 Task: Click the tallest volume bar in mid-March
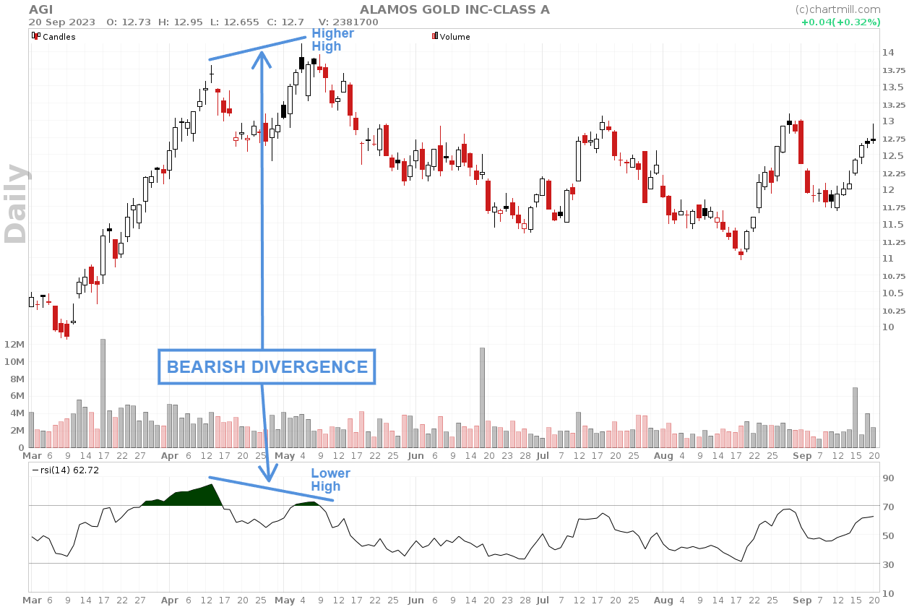pos(103,394)
